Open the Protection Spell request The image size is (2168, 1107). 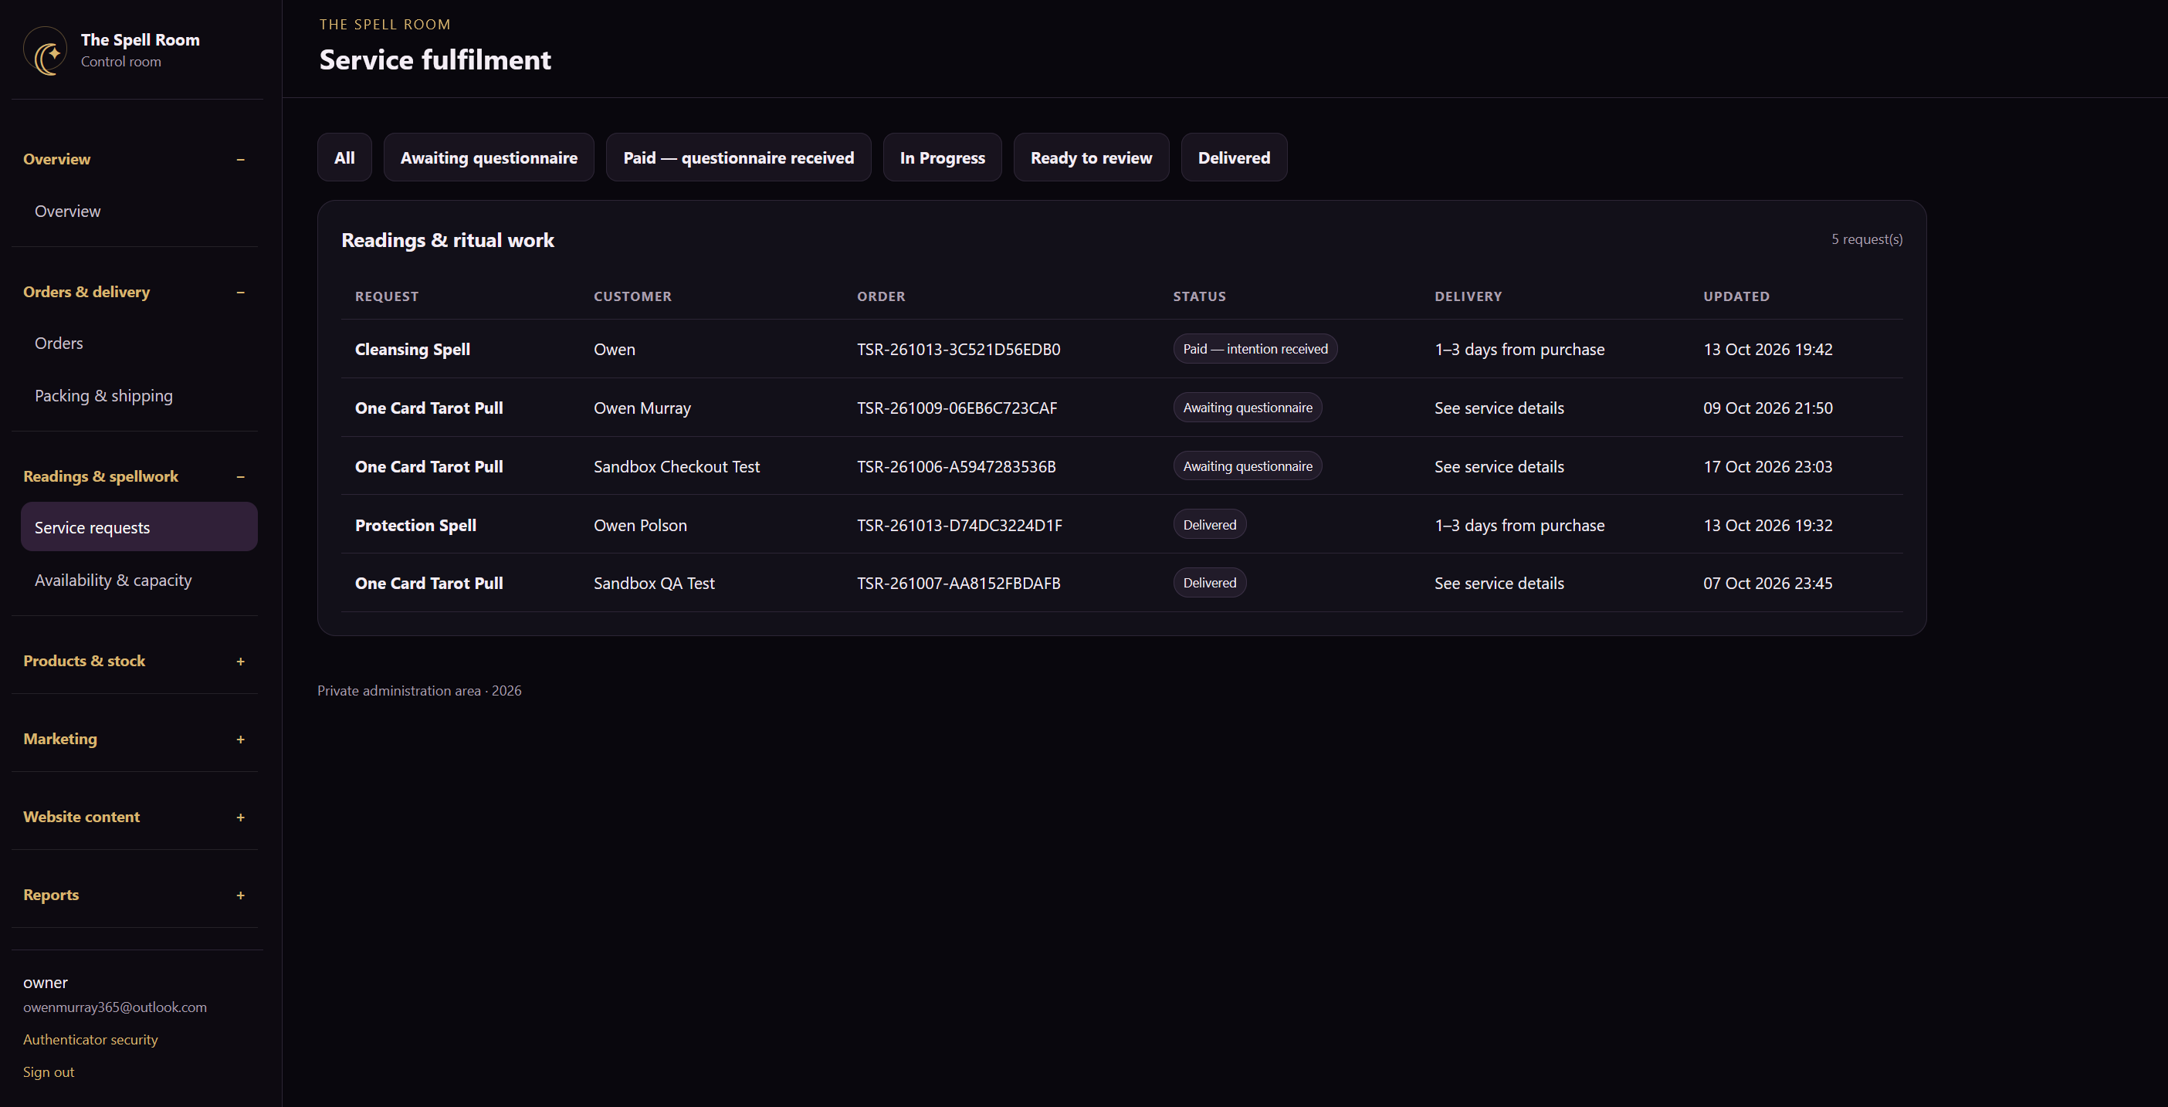point(415,525)
